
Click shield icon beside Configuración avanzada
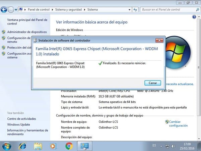[3, 54]
